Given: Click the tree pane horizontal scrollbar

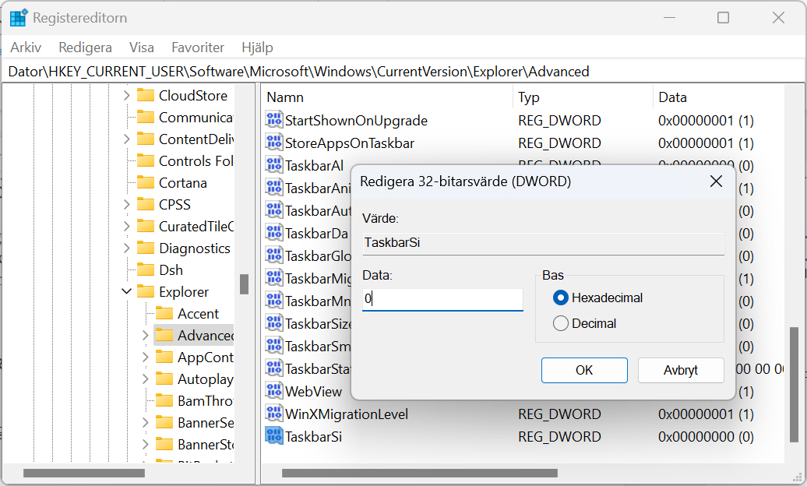Looking at the screenshot, I should [x=83, y=473].
